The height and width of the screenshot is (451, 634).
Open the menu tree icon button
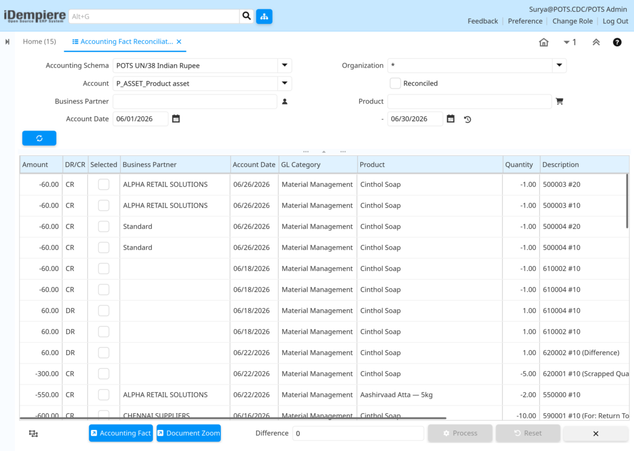(x=264, y=16)
